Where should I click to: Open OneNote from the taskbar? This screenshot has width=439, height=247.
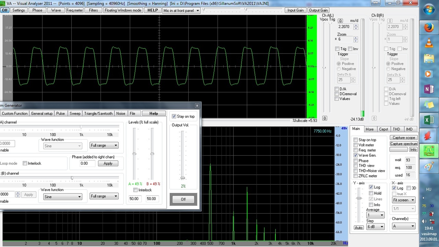pos(429,89)
